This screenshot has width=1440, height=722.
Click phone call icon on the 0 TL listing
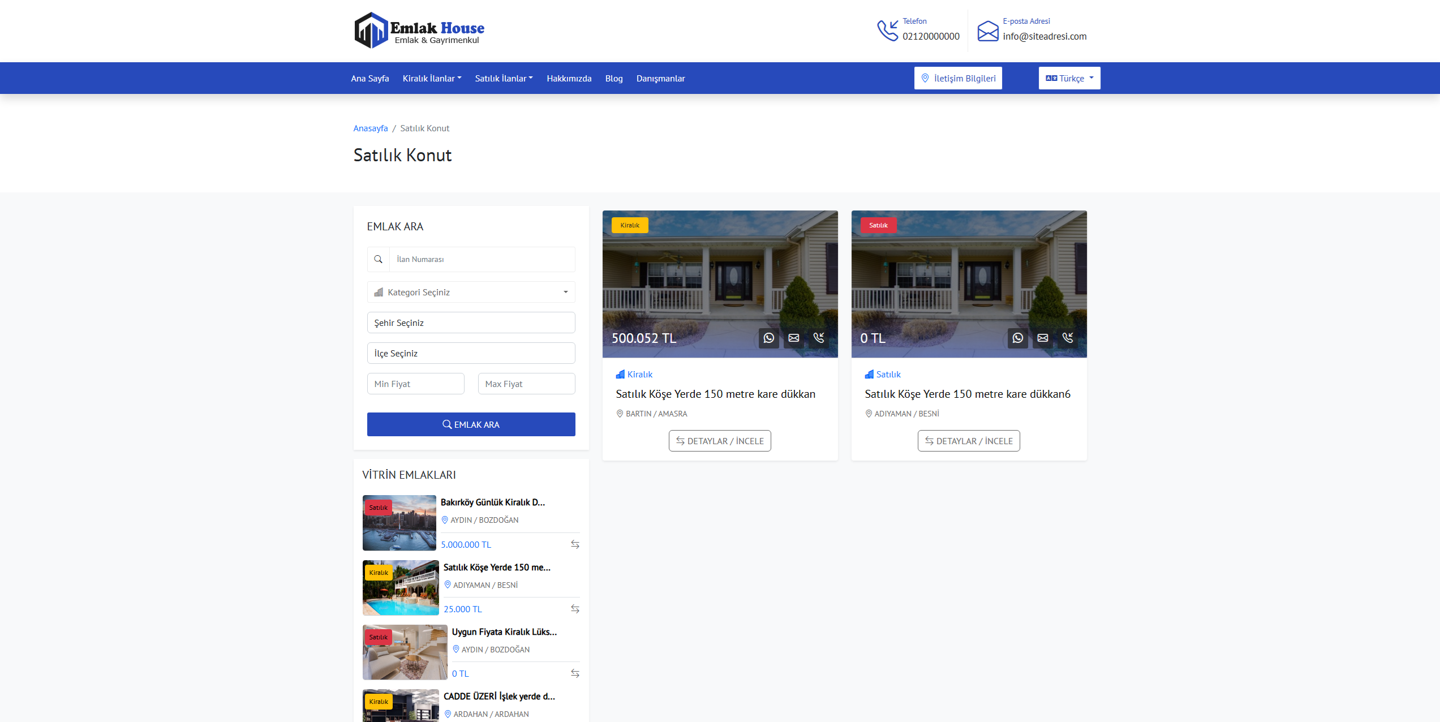click(1067, 338)
